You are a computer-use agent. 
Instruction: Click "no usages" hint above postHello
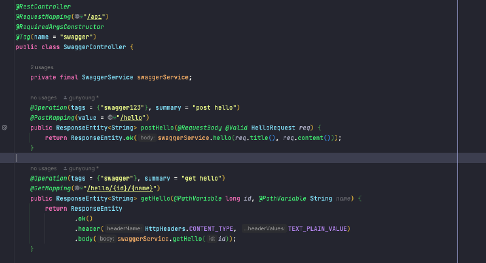coord(43,98)
